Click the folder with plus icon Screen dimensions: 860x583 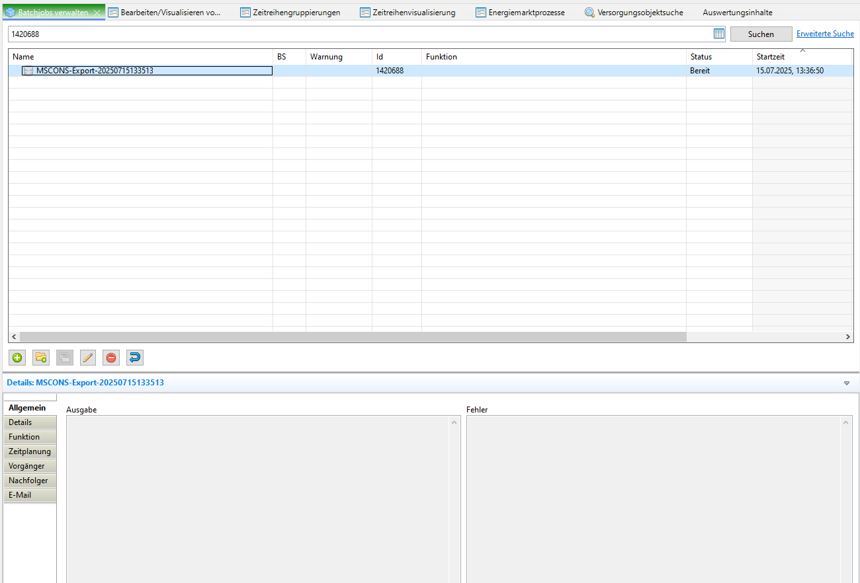[x=41, y=358]
